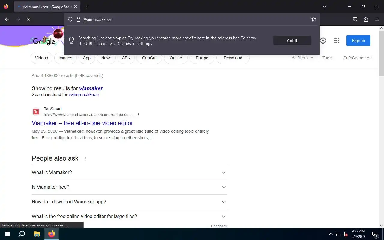384x240 pixels.
Task: Select the APK filter chip
Action: pos(126,58)
